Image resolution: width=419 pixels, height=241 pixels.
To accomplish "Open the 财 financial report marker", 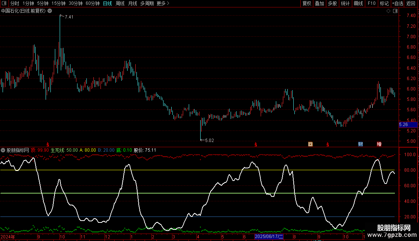I will point(360,144).
